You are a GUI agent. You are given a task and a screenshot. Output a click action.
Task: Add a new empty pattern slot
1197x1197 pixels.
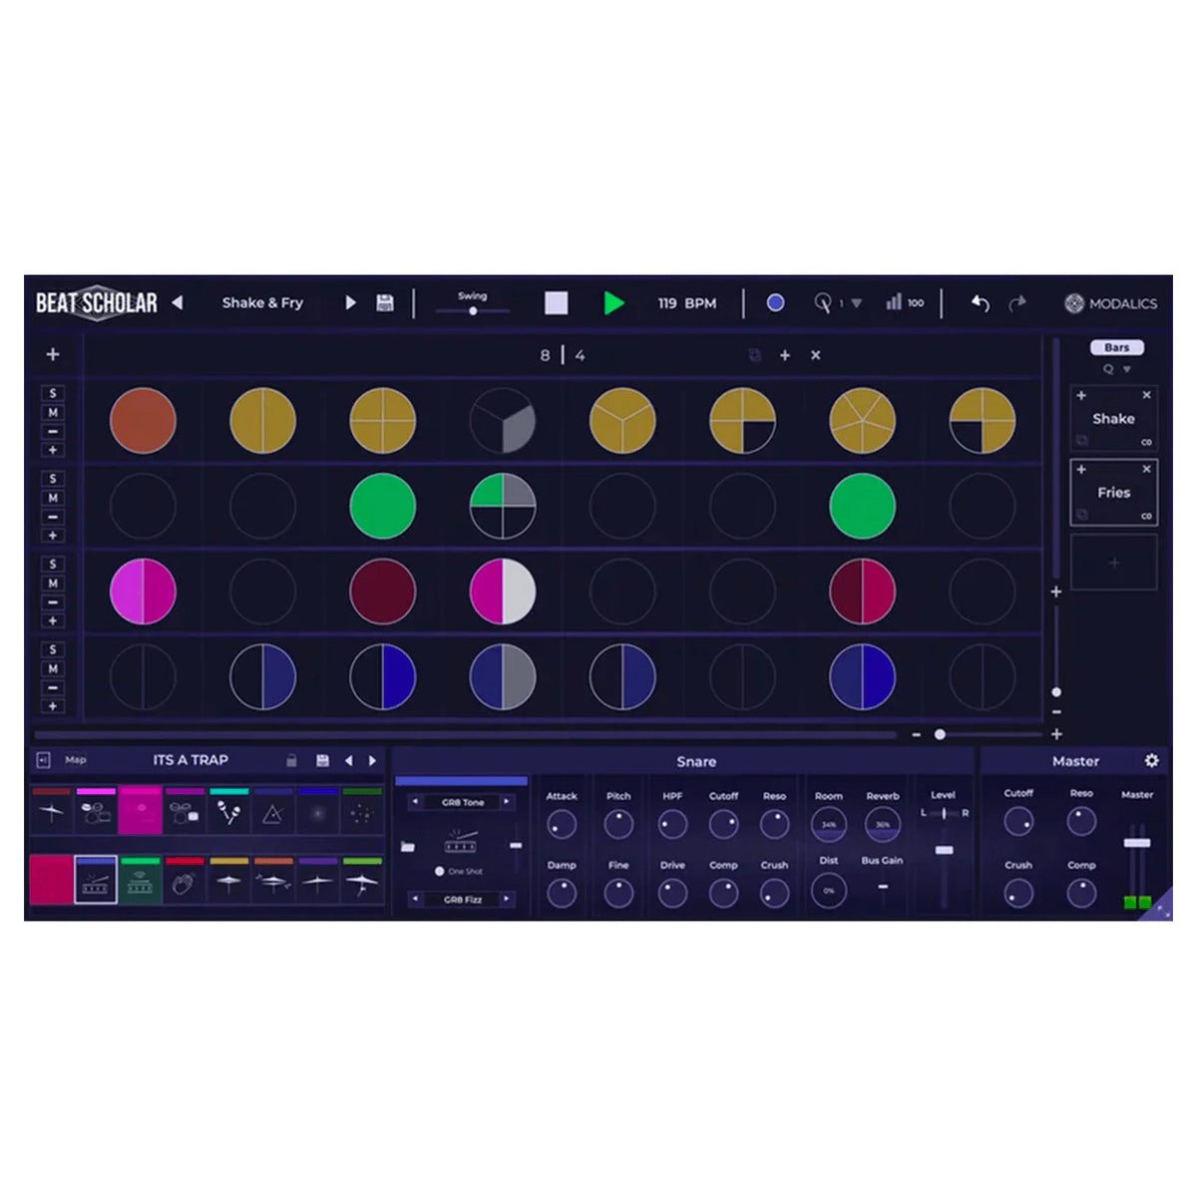1114,563
